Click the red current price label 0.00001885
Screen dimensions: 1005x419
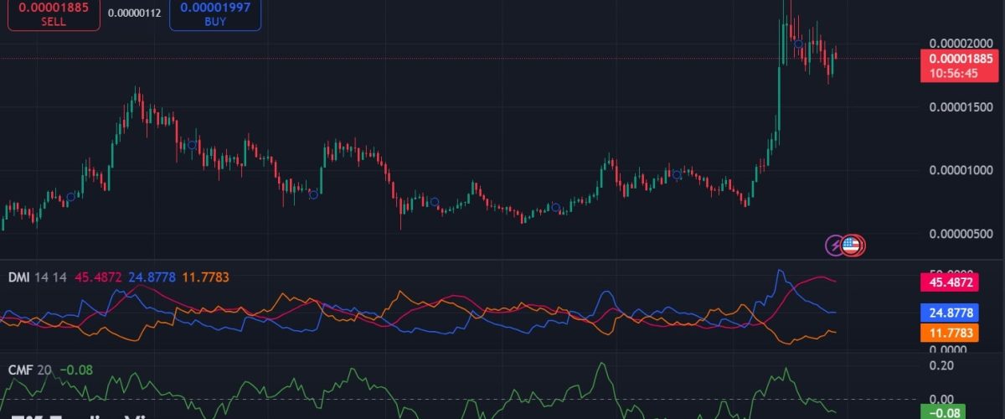[961, 65]
